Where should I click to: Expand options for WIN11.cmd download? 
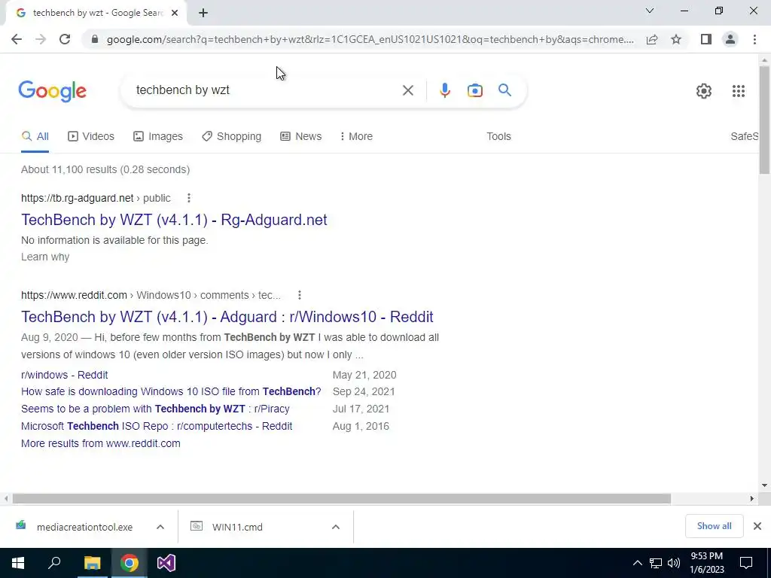pos(336,527)
